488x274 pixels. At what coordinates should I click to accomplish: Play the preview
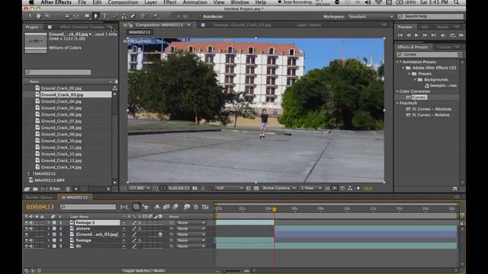pos(416,36)
